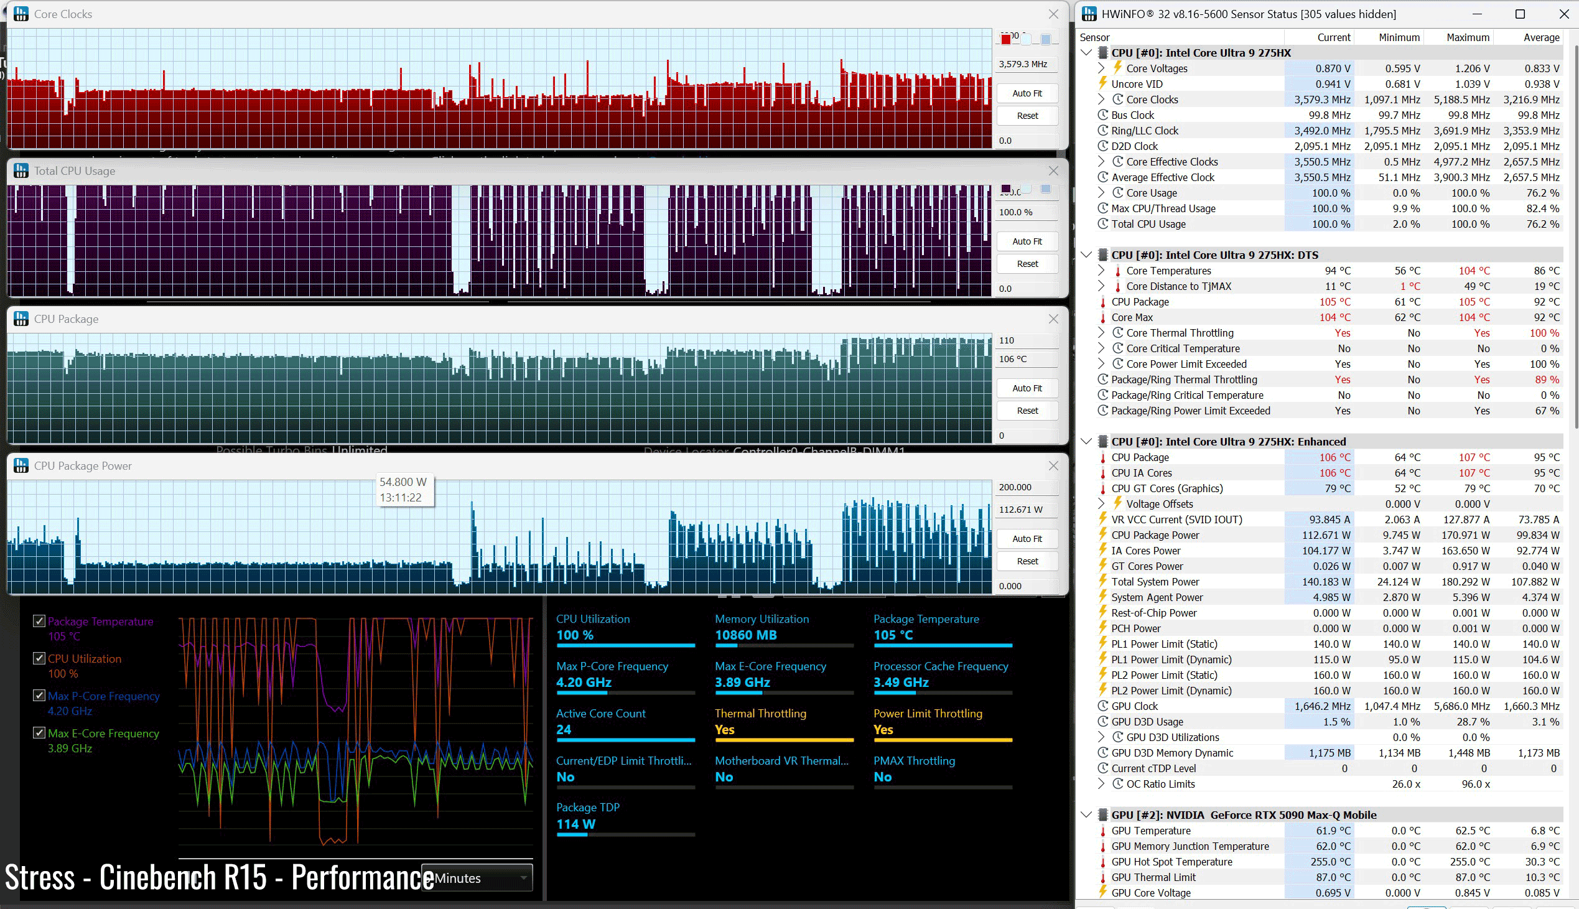The height and width of the screenshot is (909, 1579).
Task: Expand the Core Effective Clocks row
Action: click(x=1102, y=162)
